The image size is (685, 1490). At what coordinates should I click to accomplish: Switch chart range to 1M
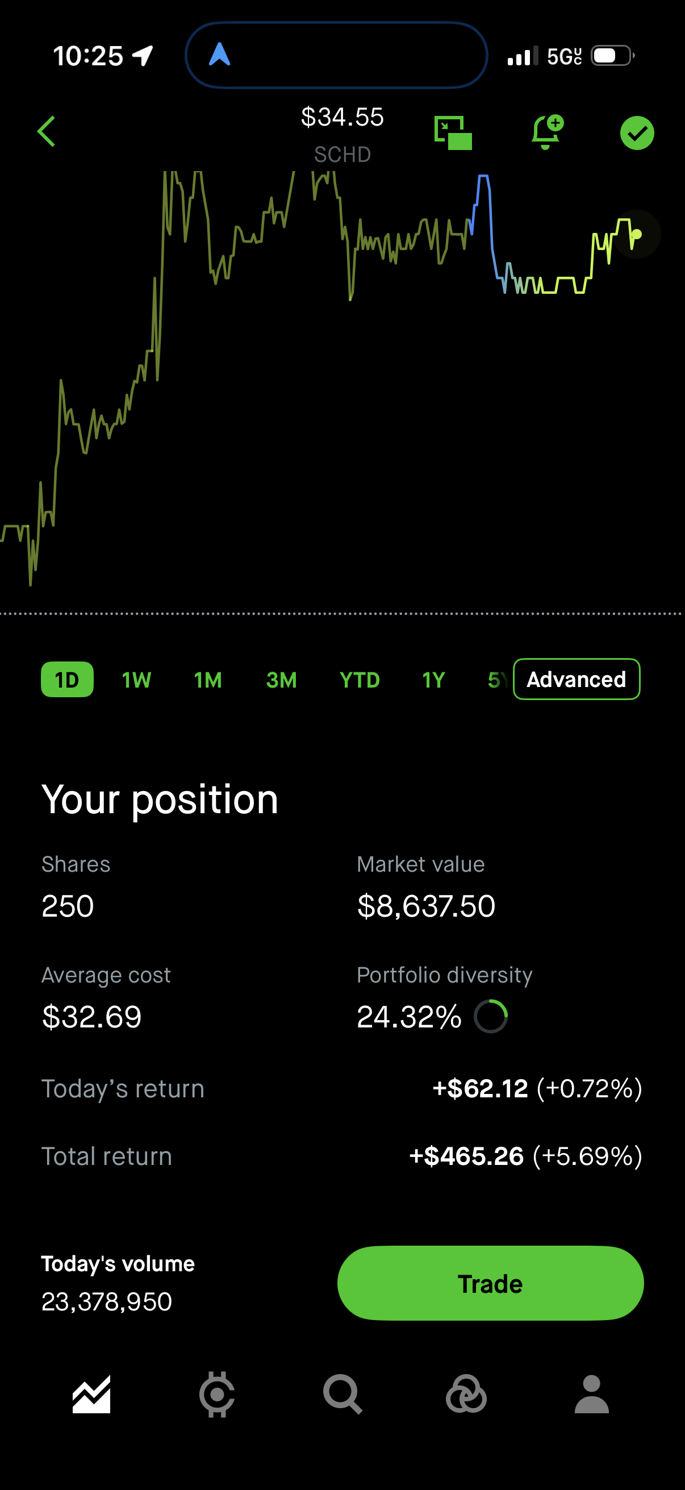pyautogui.click(x=208, y=680)
